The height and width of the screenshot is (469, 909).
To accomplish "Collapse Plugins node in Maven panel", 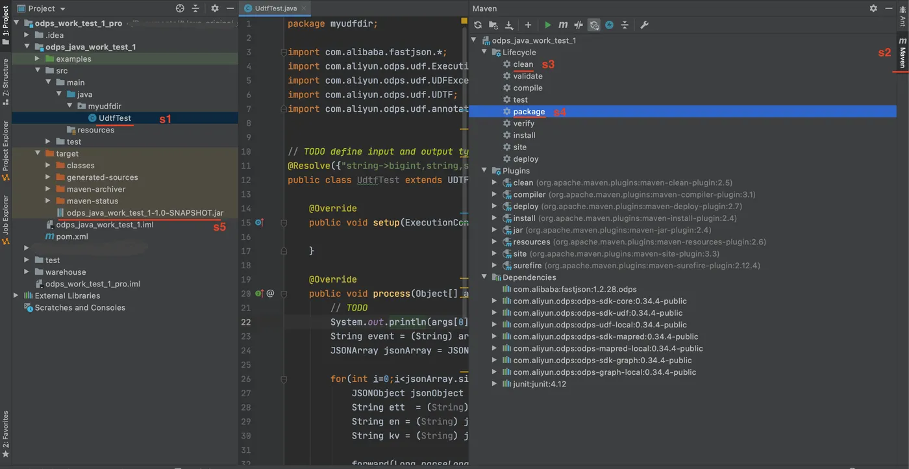I will [x=484, y=171].
